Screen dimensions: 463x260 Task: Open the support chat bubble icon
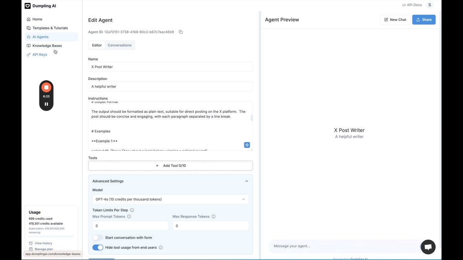pyautogui.click(x=428, y=247)
